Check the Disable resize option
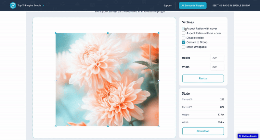This screenshot has height=140, width=260. click(184, 38)
